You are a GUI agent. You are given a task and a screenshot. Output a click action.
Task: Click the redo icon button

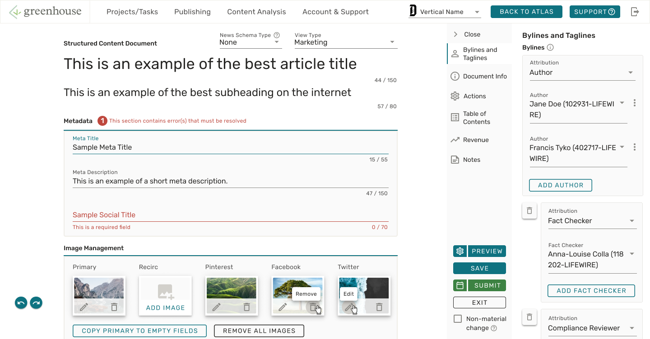pyautogui.click(x=36, y=303)
